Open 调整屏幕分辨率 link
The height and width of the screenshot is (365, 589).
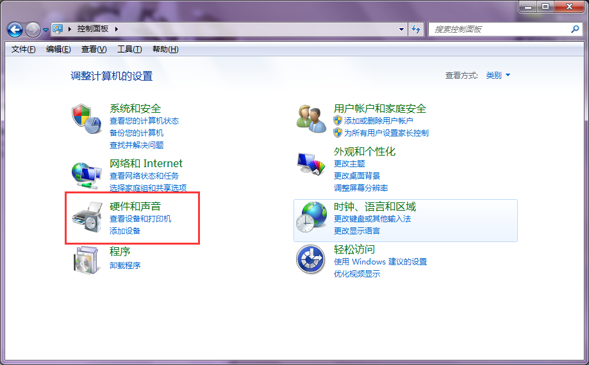tap(361, 188)
